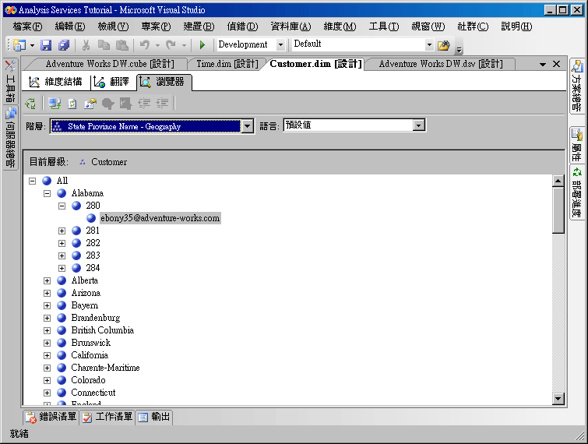
Task: Click the Reconnect browser toolbar icon
Action: click(55, 104)
